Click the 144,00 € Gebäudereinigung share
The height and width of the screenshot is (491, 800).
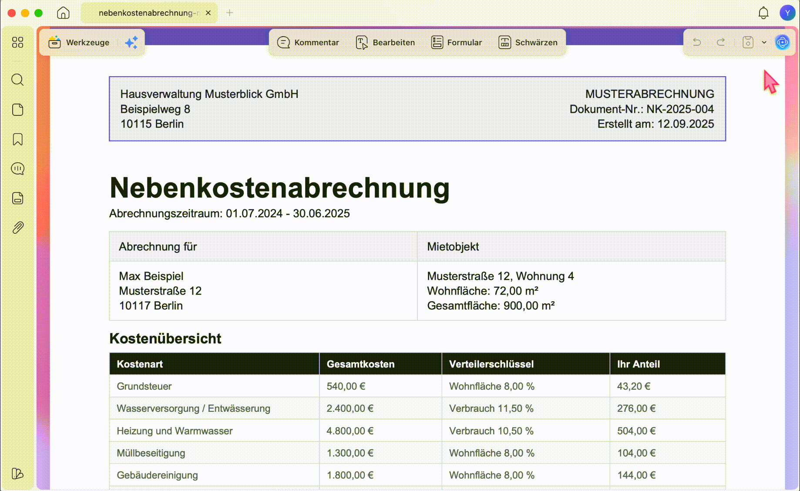tap(636, 475)
